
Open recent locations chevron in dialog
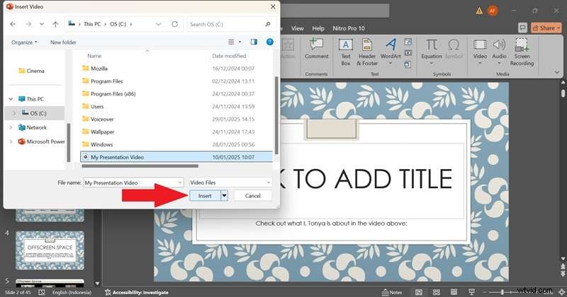click(42, 24)
